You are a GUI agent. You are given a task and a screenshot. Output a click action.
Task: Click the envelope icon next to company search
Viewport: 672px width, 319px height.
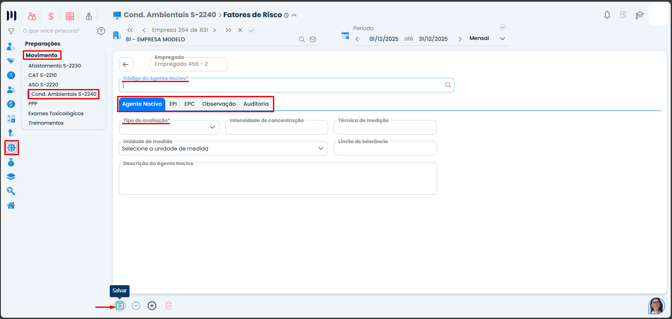[x=313, y=39]
